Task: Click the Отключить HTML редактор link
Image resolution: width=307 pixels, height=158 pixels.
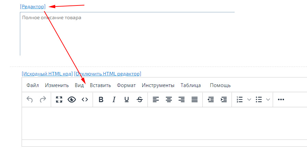Action: 108,74
